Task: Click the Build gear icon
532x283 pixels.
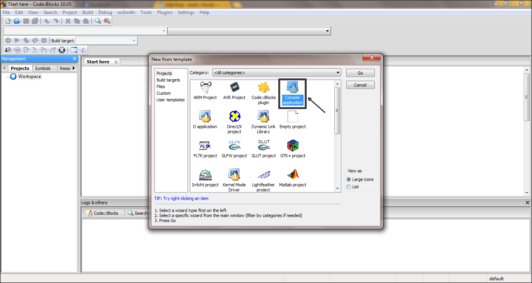Action: click(x=8, y=40)
